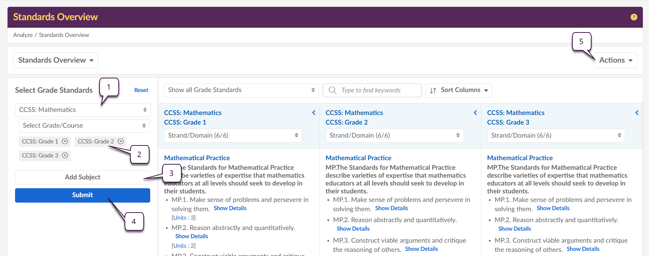The width and height of the screenshot is (649, 256).
Task: Expand the Show all Grade Standards selector
Action: click(241, 90)
